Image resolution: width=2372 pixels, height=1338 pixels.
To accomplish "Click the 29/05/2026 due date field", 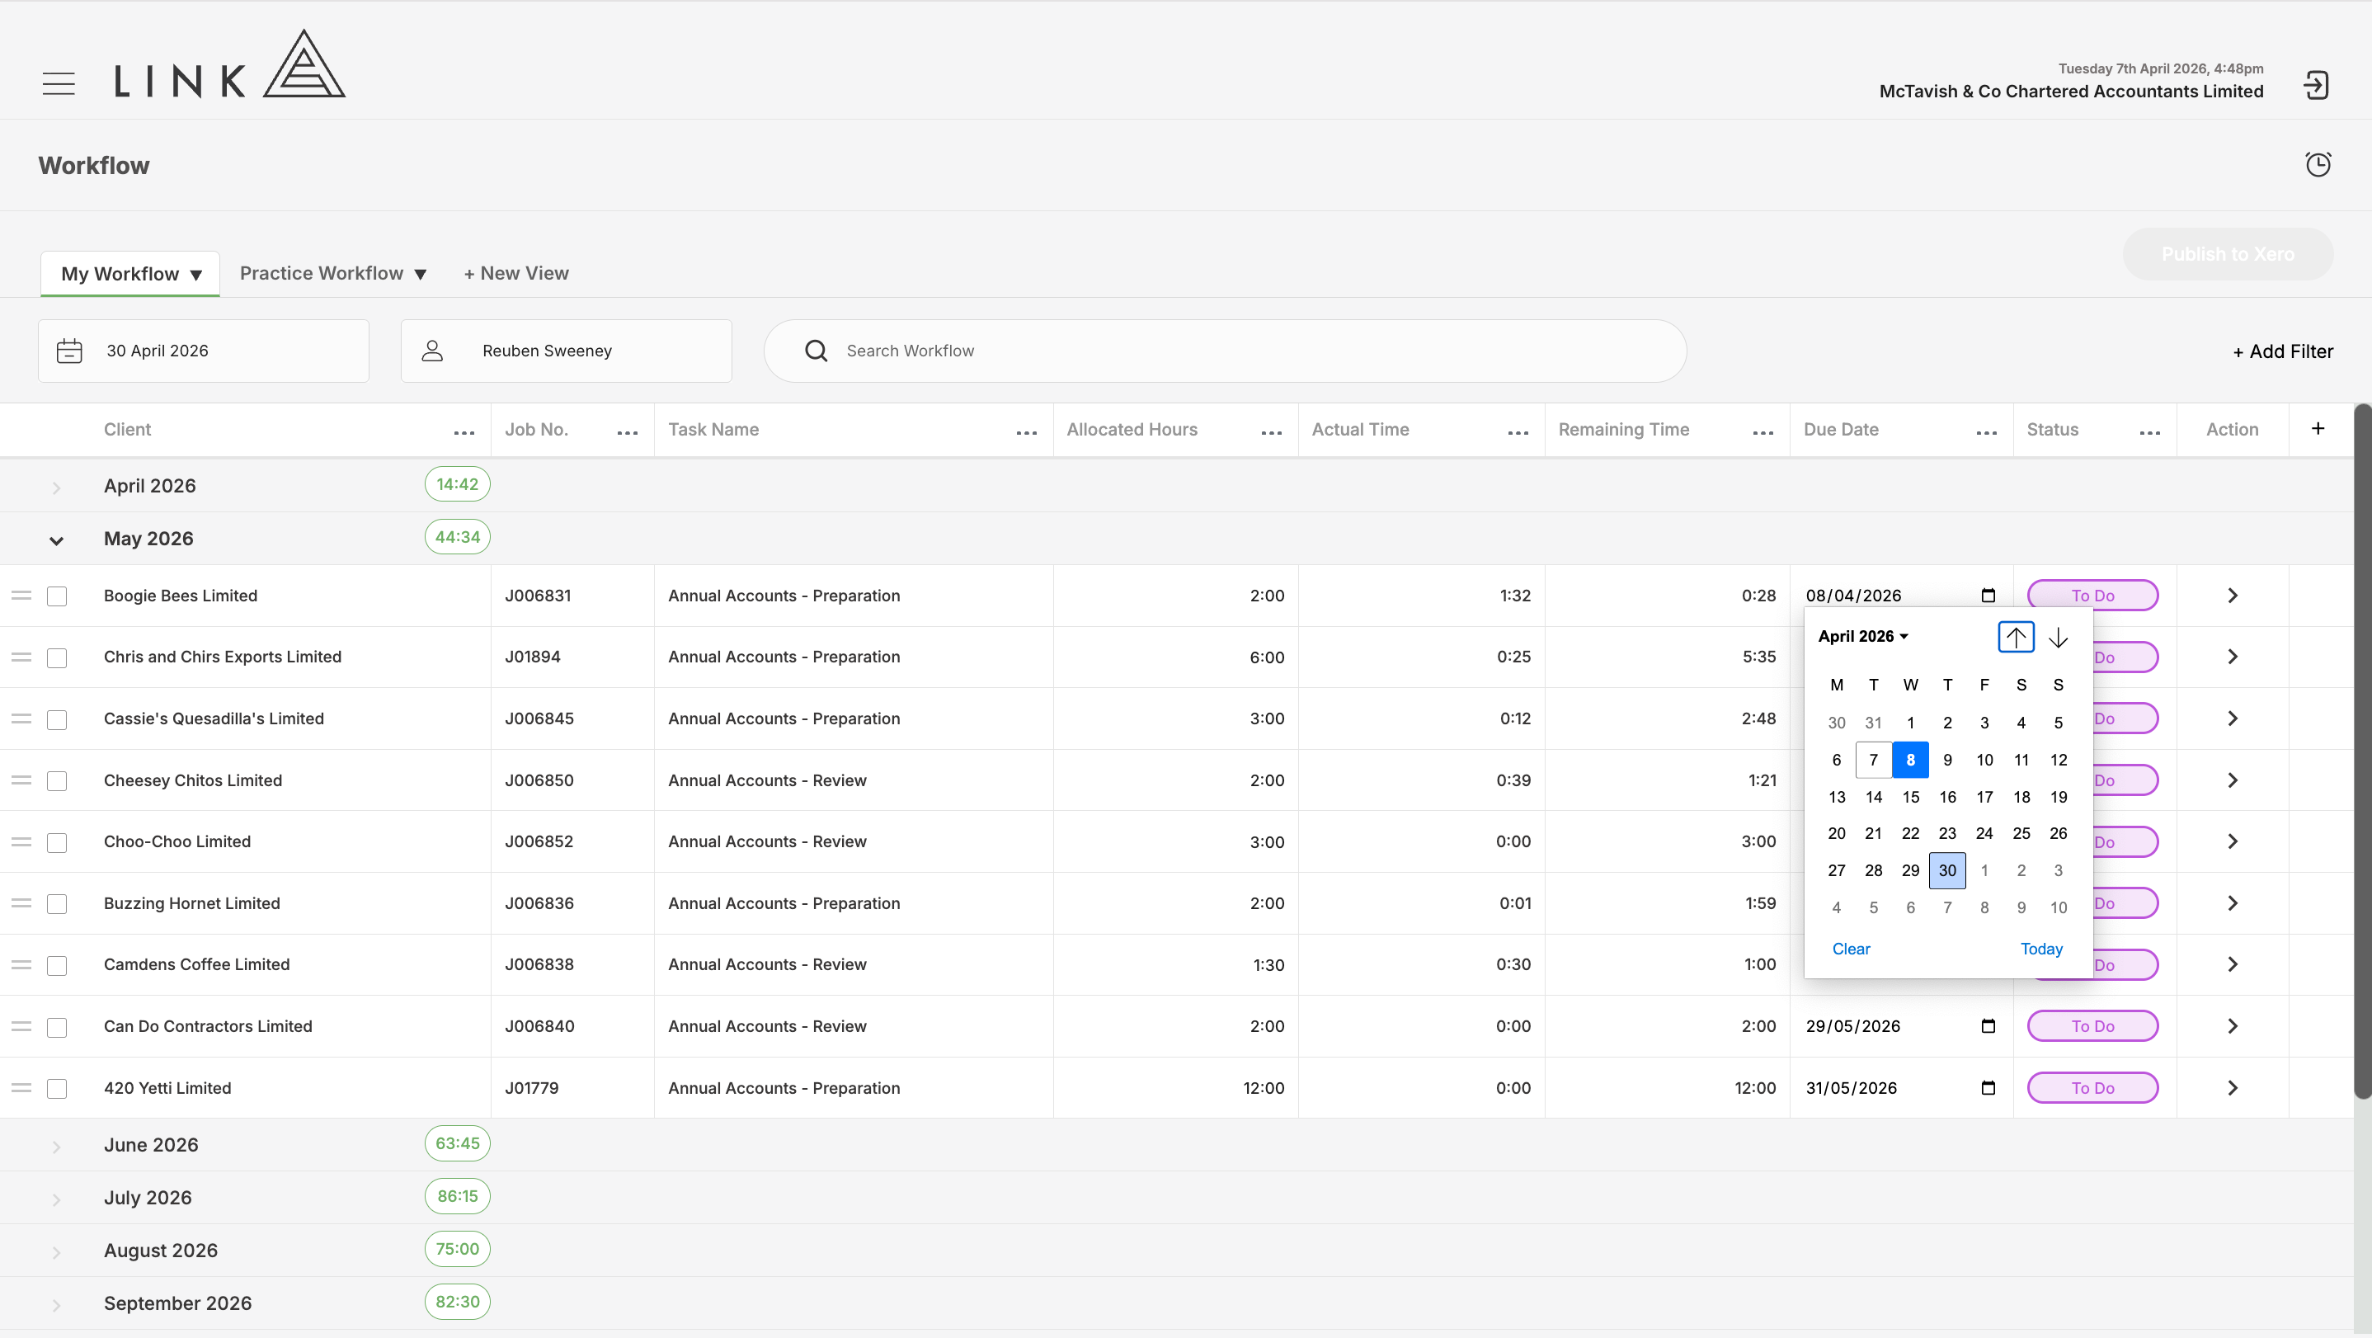I will point(1899,1026).
